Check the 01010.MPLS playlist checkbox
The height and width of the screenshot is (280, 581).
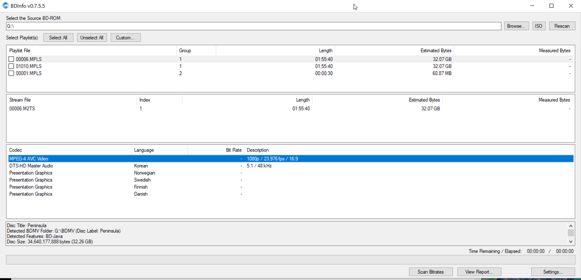click(11, 66)
